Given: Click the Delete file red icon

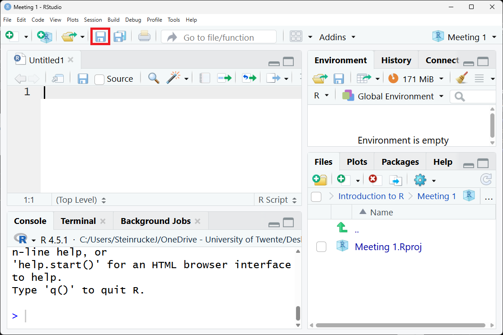Looking at the screenshot, I should pos(373,180).
